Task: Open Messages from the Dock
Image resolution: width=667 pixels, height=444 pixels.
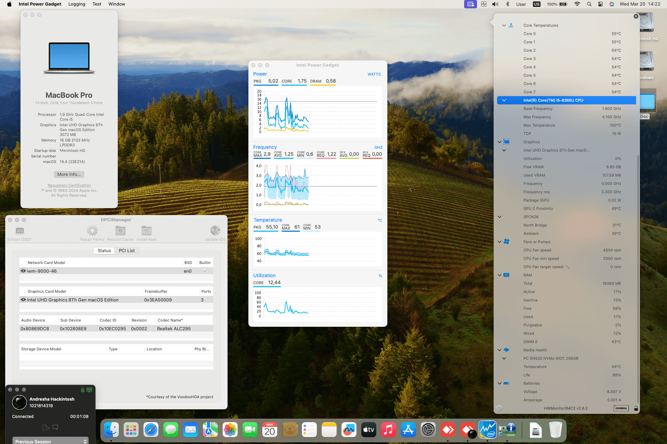Action: (171, 430)
